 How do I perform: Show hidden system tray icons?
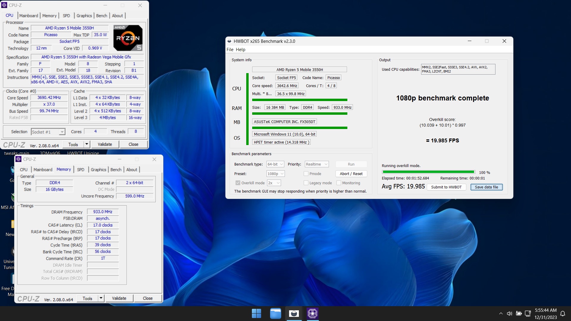[x=501, y=314]
